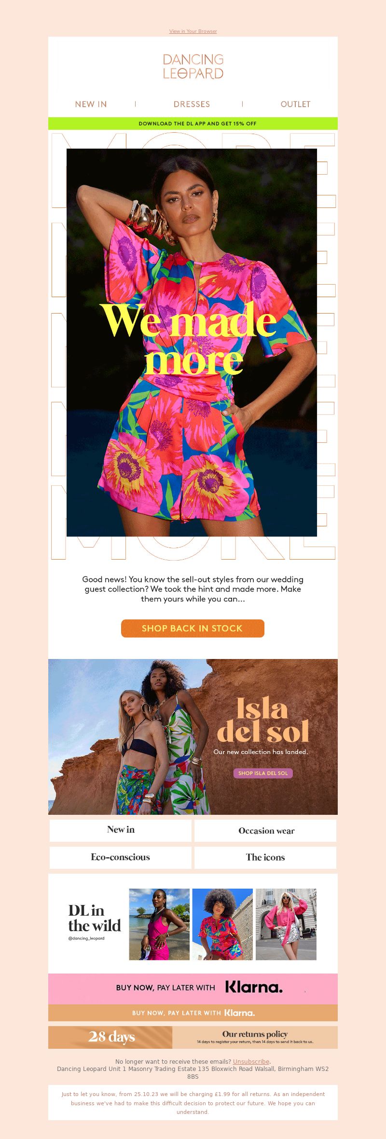Viewport: 386px width, 1139px height.
Task: Select the OUTLET menu item
Action: (x=295, y=104)
